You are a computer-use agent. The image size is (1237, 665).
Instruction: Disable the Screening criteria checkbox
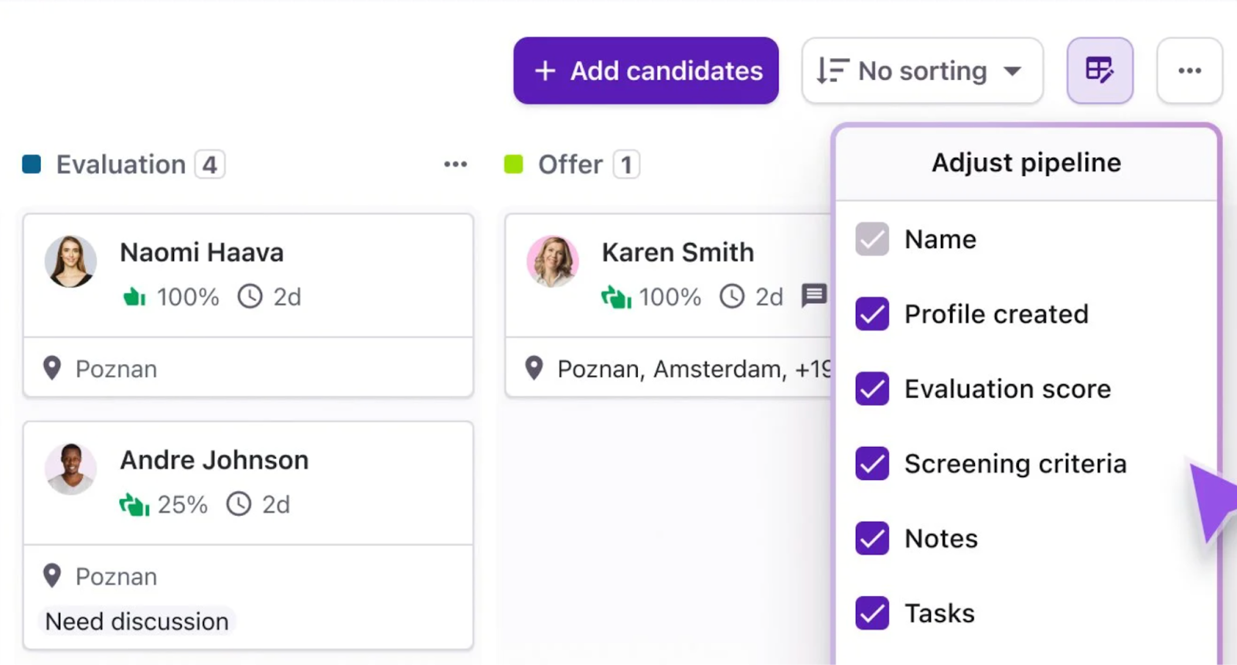click(872, 464)
